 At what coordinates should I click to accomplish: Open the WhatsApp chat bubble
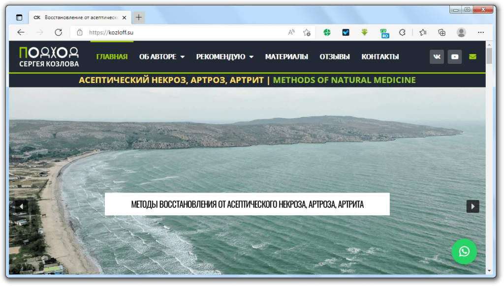464,252
